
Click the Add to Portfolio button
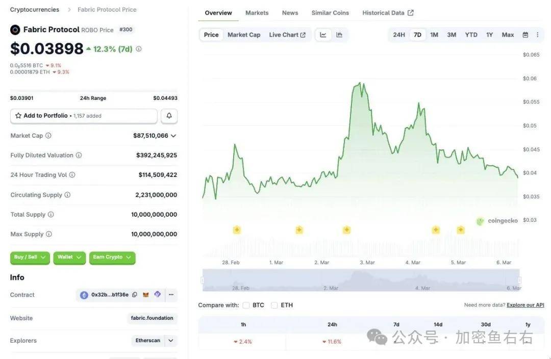click(84, 116)
